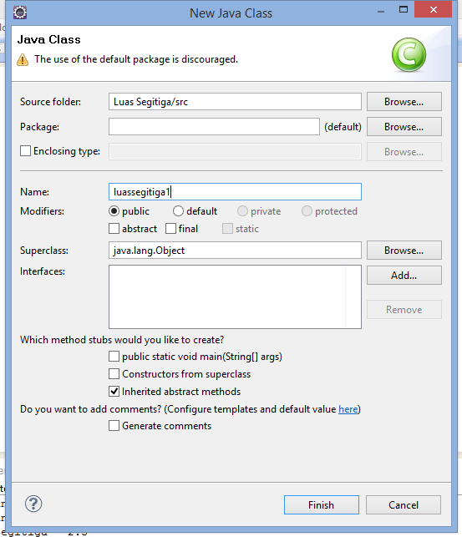Viewport: 462px width, 537px height.
Task: Click the 'New Java Class' title text
Action: point(231,13)
